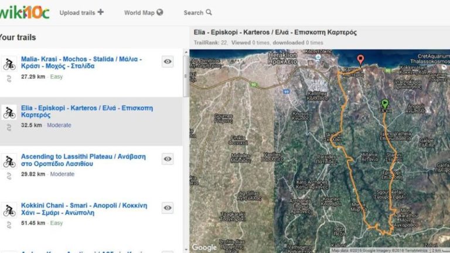
Task: Click the route shape icon under Lassithi trail
Action: pos(9,176)
